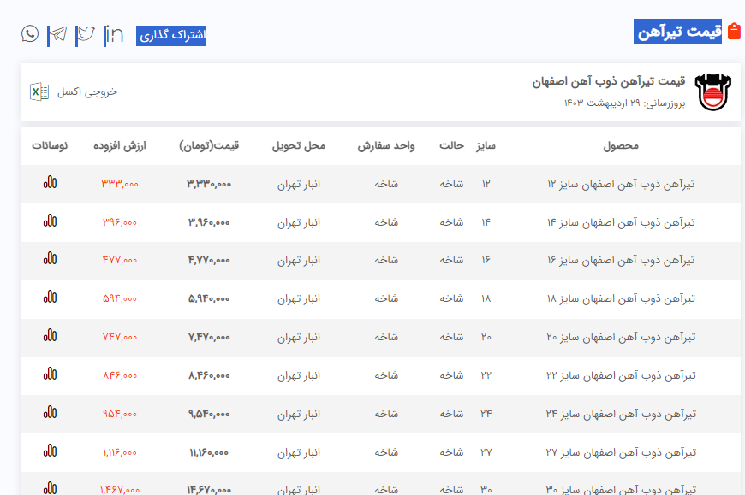Open تیرآهن ذوب آهن اصفهان سایز ۱۲ product

620,184
